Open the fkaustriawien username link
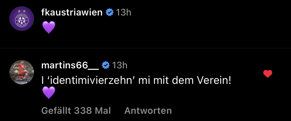 click(72, 12)
